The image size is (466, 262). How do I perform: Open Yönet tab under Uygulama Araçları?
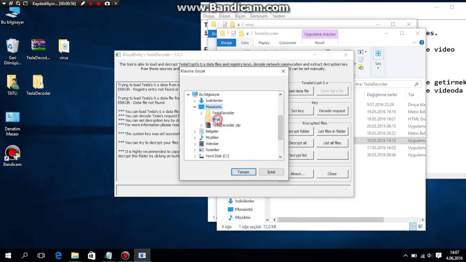click(319, 43)
